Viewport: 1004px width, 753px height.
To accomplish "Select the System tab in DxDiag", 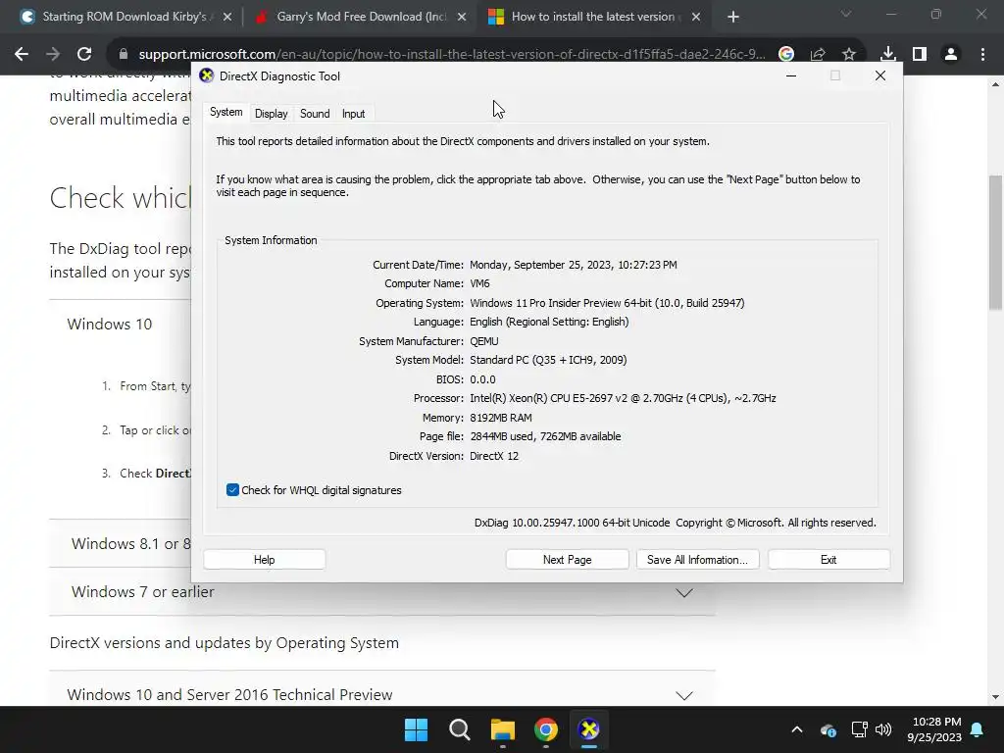I will tap(226, 112).
